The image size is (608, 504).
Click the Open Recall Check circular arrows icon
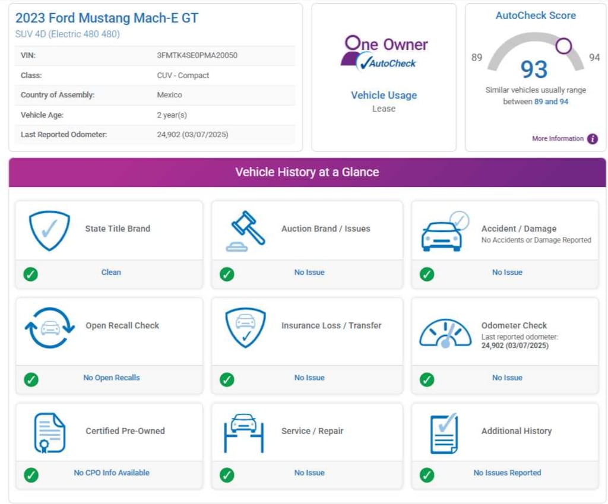click(49, 328)
